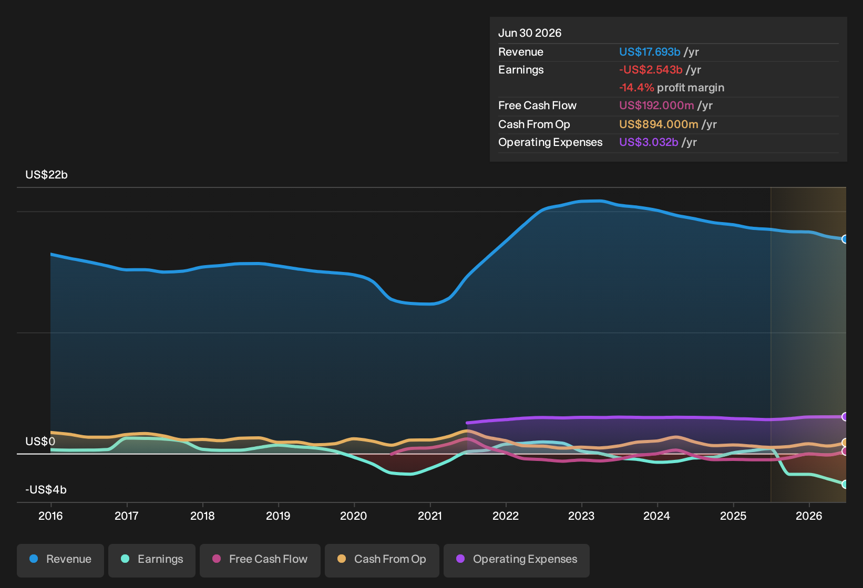
Task: Click the Earnings row label in tooltip
Action: [x=521, y=70]
